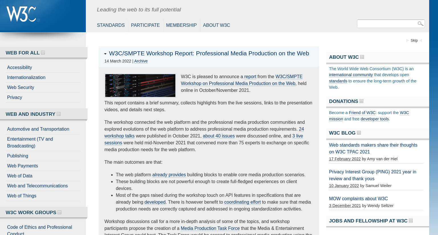Open Entertainment (TV and Broadcasting)

pos(30,142)
